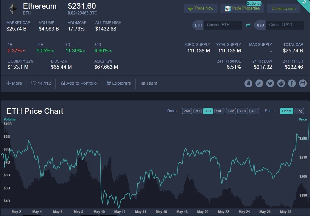Screen dimensions: 310x216
Task: Click the Trade Properties button
Action: [x=242, y=9]
